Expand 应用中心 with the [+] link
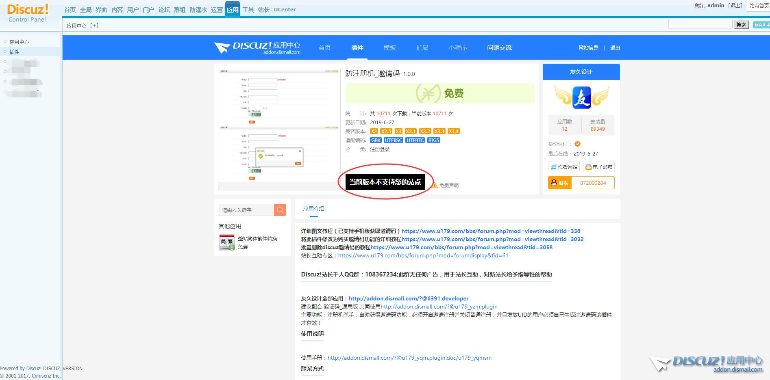This screenshot has height=380, width=770. coord(94,26)
